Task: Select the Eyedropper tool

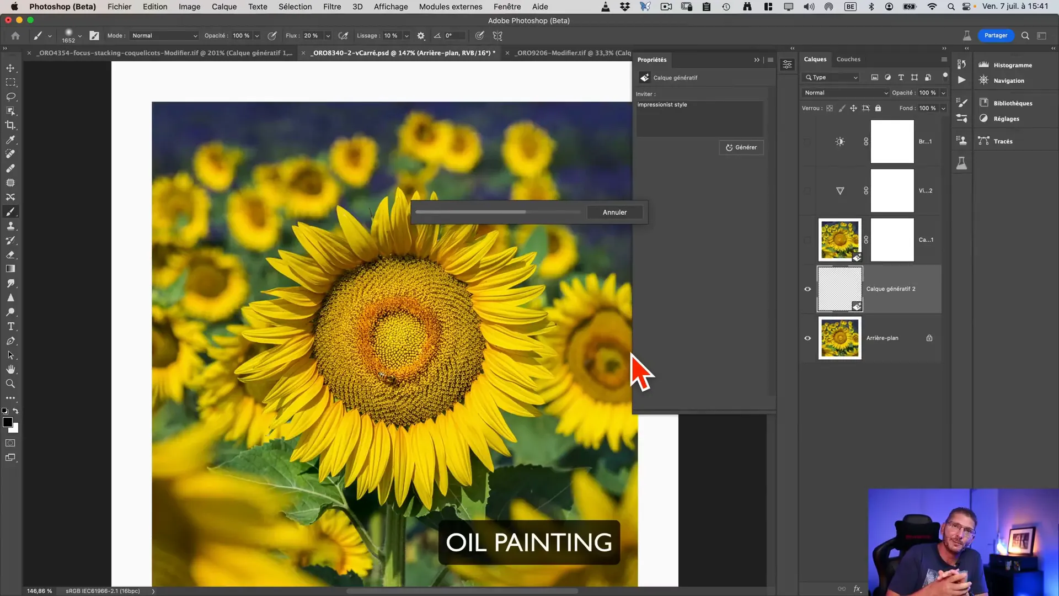Action: coord(10,140)
